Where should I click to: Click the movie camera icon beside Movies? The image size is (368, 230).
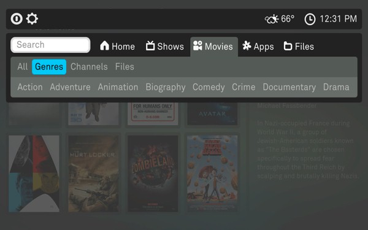197,45
